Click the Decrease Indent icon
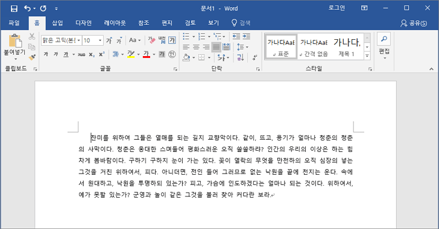 (236, 36)
